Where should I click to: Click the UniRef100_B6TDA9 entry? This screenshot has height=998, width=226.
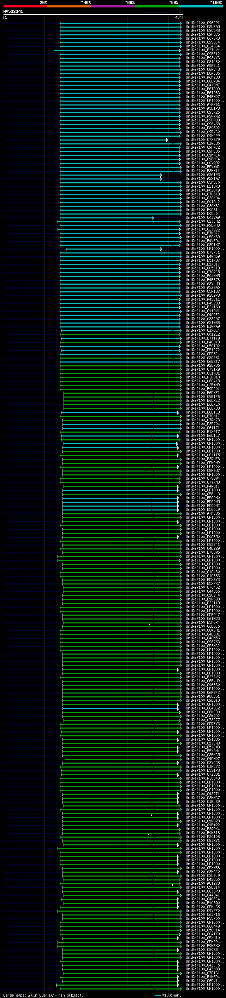[x=202, y=89]
